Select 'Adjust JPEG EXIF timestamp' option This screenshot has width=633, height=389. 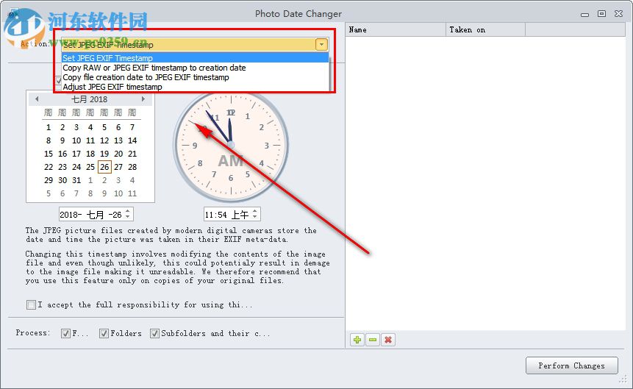(196, 87)
